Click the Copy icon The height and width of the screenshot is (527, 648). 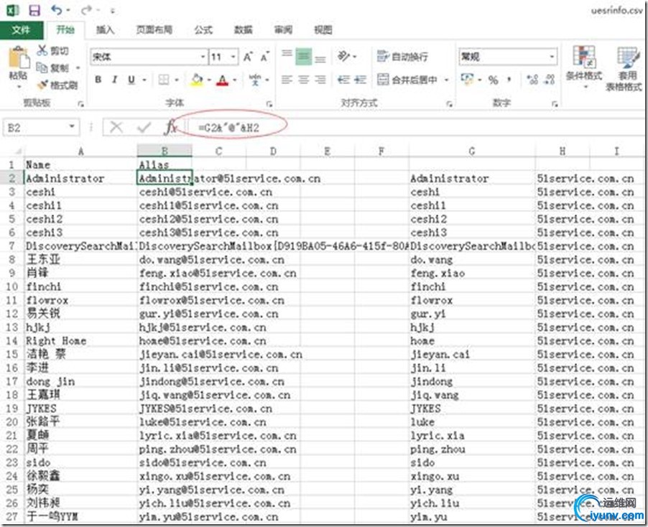coord(42,67)
